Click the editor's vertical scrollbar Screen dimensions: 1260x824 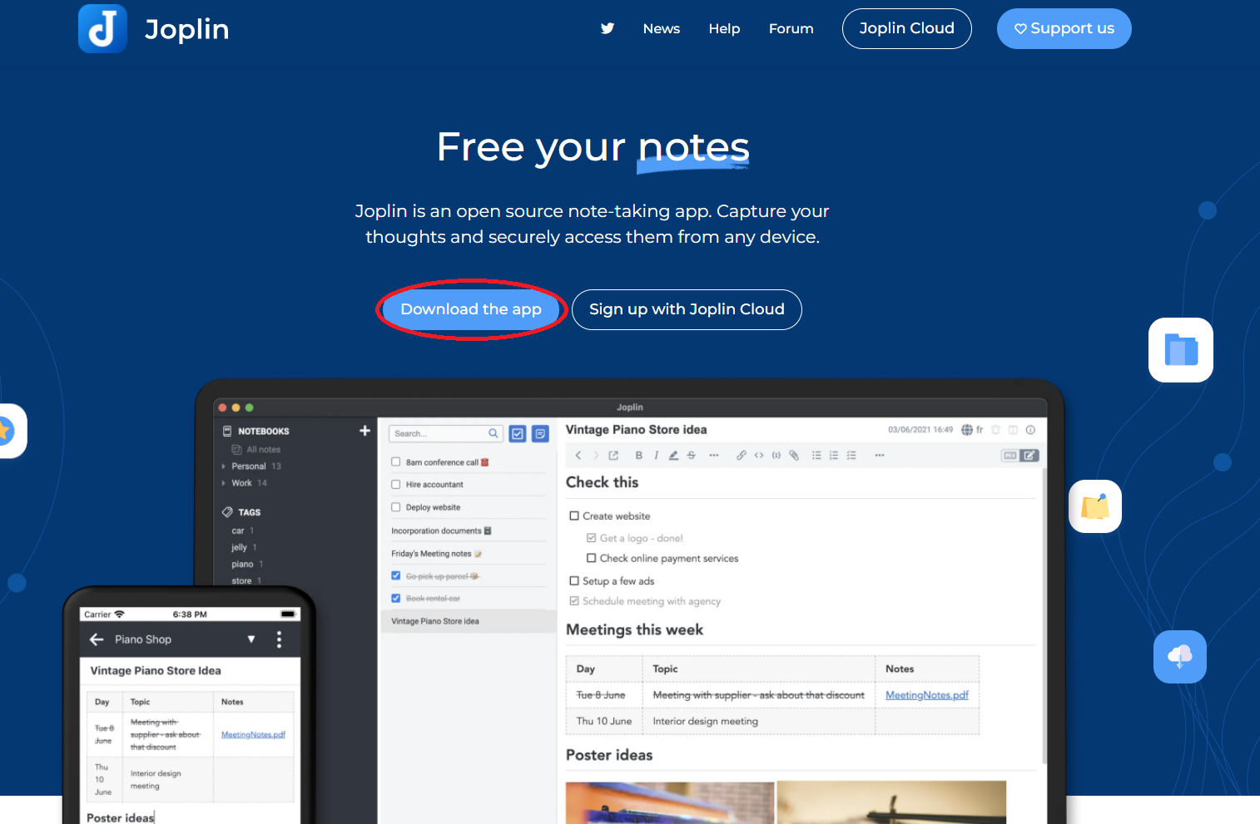1044,615
